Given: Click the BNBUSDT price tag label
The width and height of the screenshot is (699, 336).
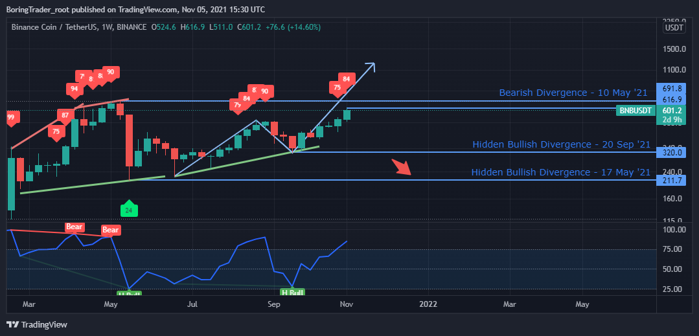Looking at the screenshot, I should pos(635,110).
